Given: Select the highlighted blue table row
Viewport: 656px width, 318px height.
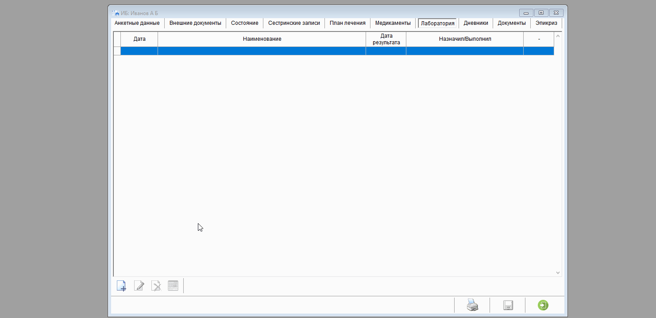Looking at the screenshot, I should [336, 51].
